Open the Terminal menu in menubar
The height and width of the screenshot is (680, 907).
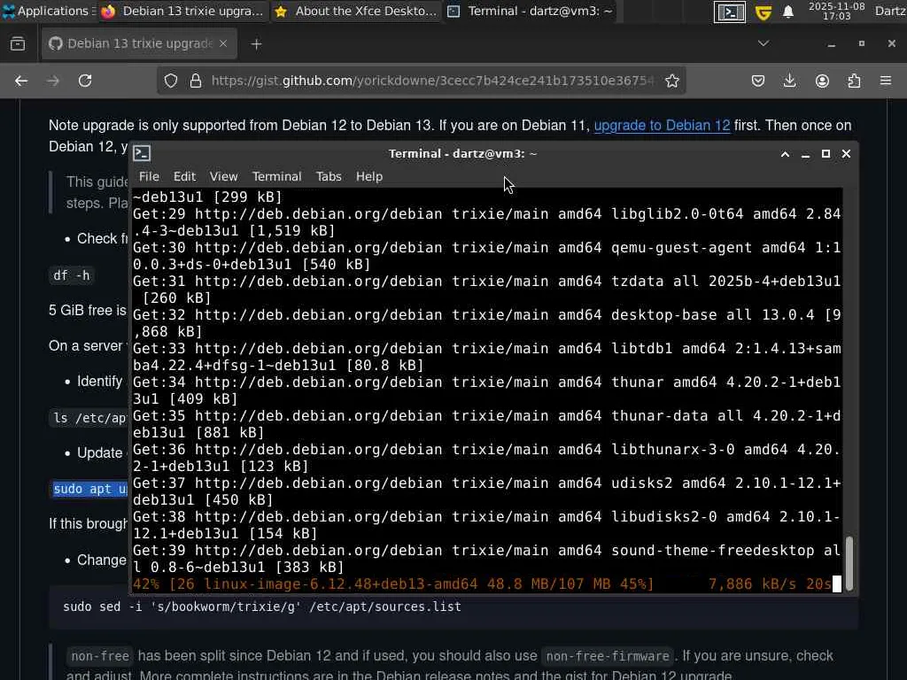[276, 176]
